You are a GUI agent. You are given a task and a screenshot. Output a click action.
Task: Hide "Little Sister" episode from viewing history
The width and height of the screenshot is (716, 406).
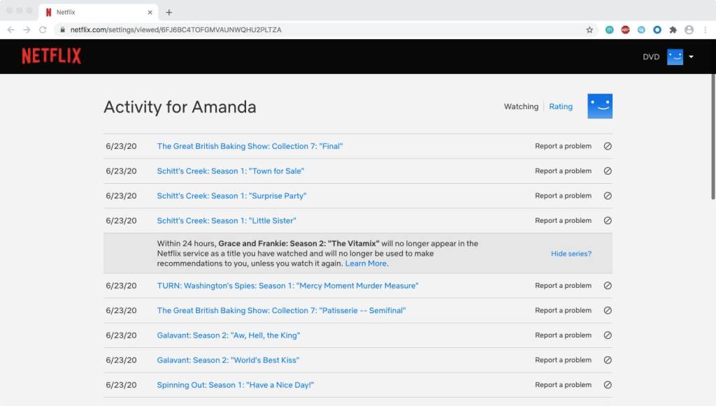607,221
